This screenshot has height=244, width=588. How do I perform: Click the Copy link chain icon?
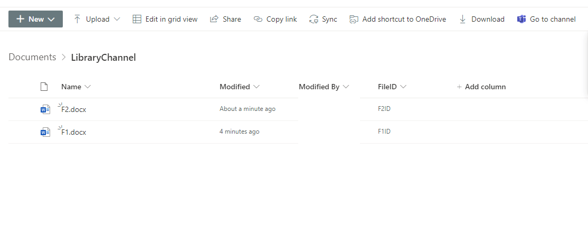(258, 19)
